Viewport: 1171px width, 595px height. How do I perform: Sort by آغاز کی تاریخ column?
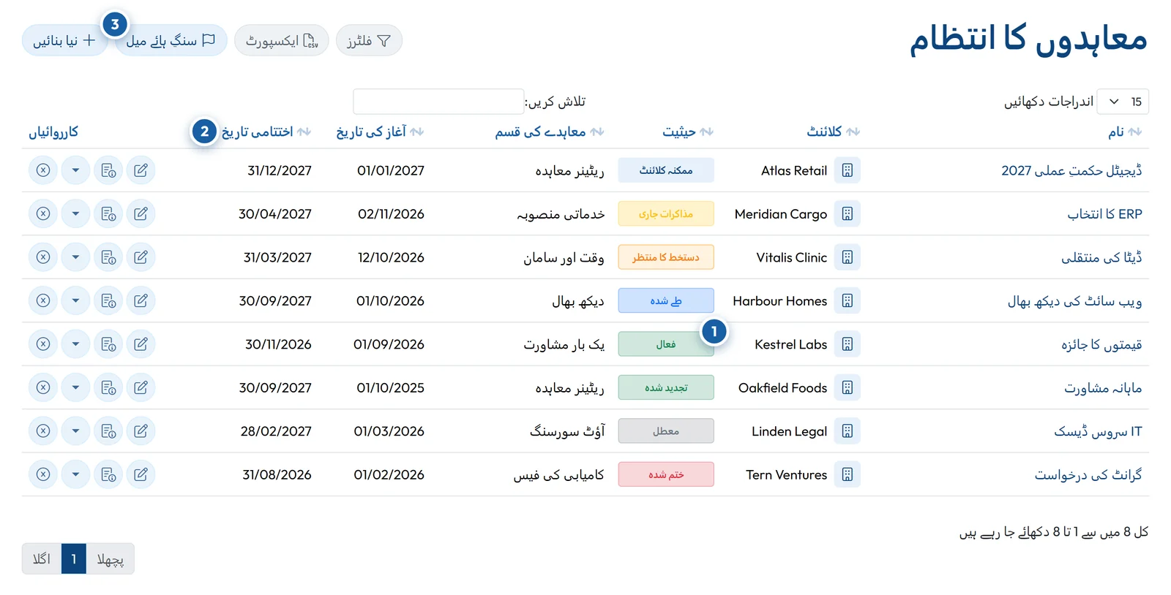[x=380, y=132]
